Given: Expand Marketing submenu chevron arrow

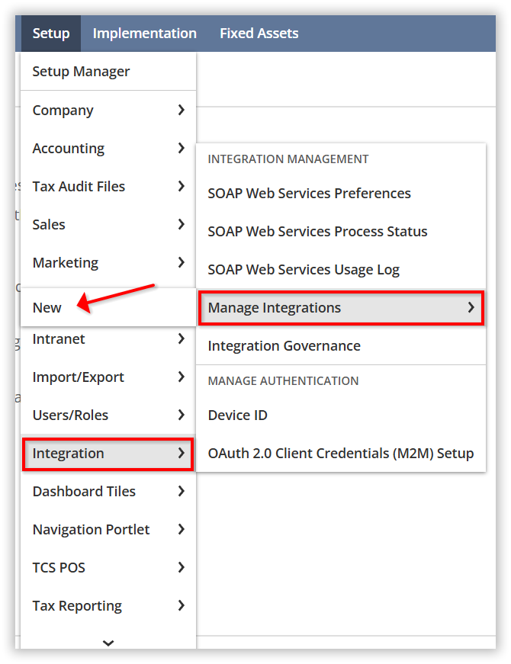Looking at the screenshot, I should click(182, 262).
